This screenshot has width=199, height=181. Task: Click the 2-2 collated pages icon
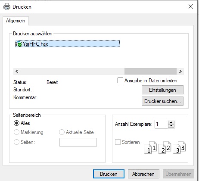coord(165,148)
